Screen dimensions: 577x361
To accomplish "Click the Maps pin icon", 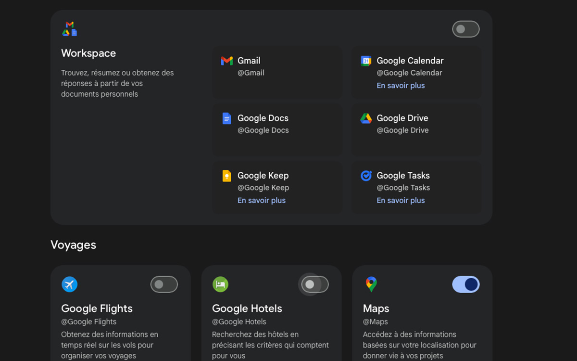I will (x=371, y=284).
